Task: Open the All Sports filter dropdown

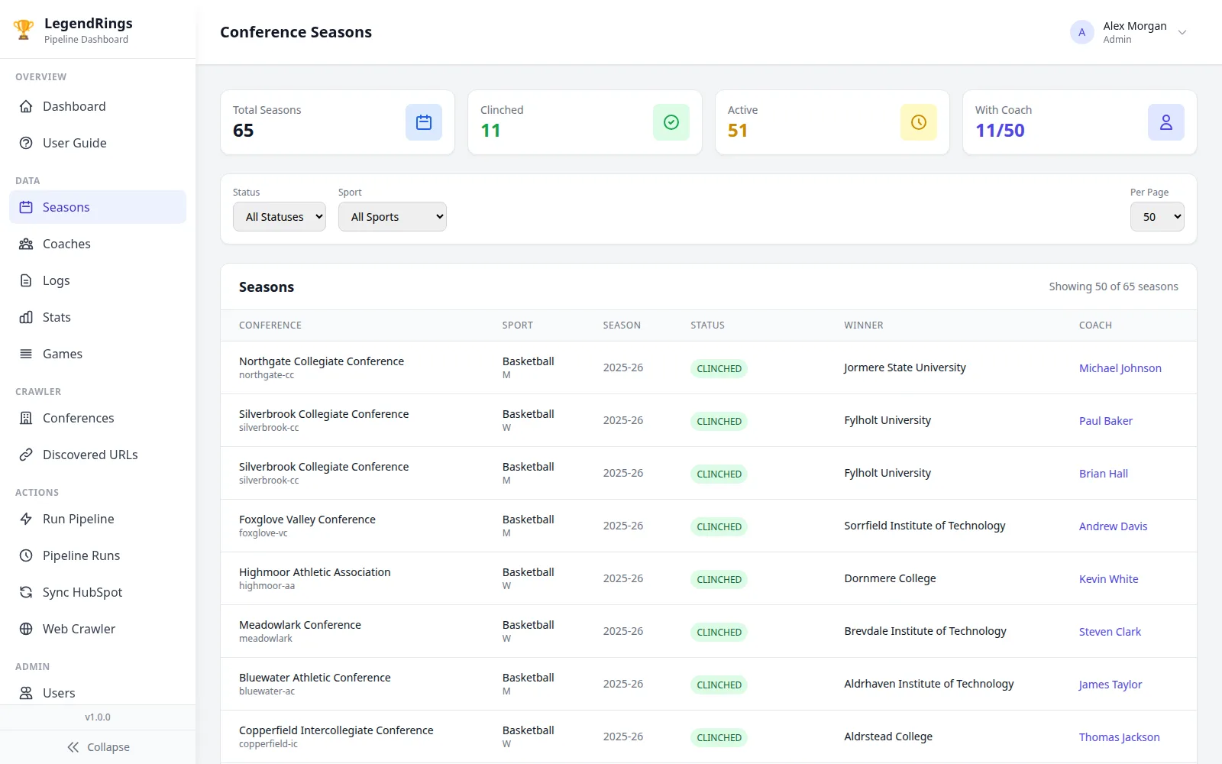Action: coord(393,217)
